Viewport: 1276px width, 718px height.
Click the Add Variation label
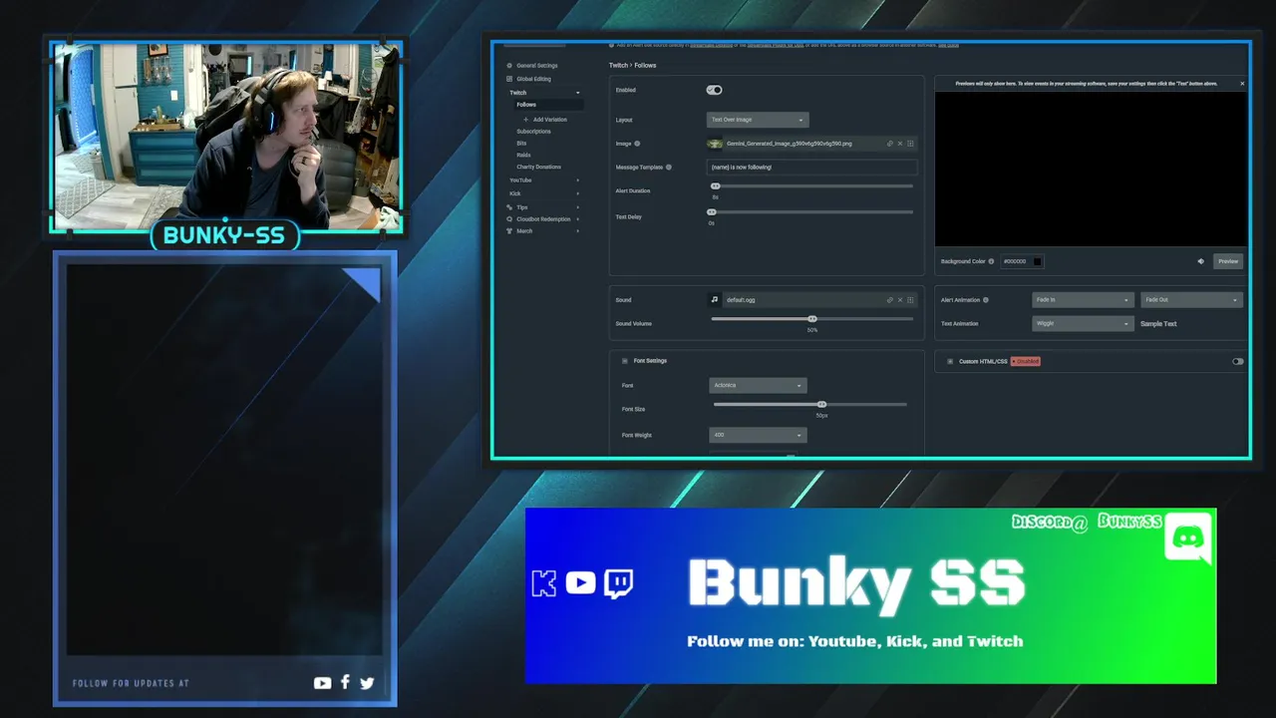550,120
